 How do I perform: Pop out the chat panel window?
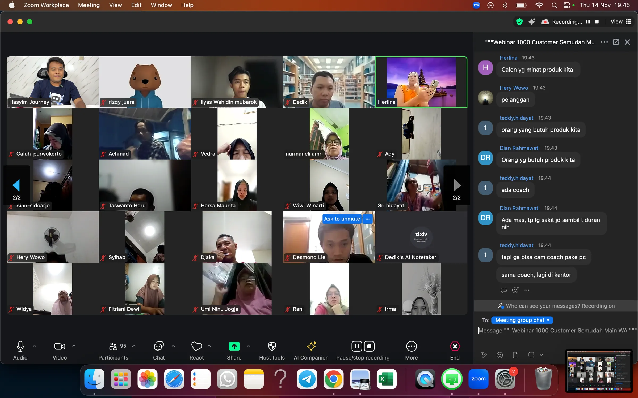[616, 42]
